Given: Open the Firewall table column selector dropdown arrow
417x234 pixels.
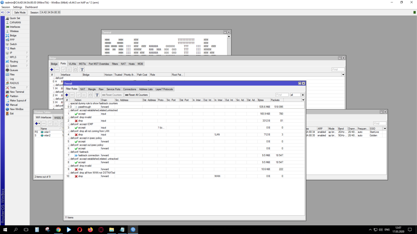Looking at the screenshot, I should click(303, 100).
